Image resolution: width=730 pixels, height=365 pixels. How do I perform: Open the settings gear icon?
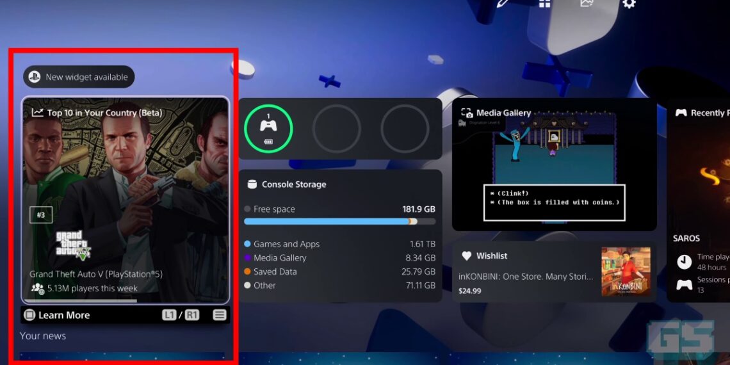629,3
